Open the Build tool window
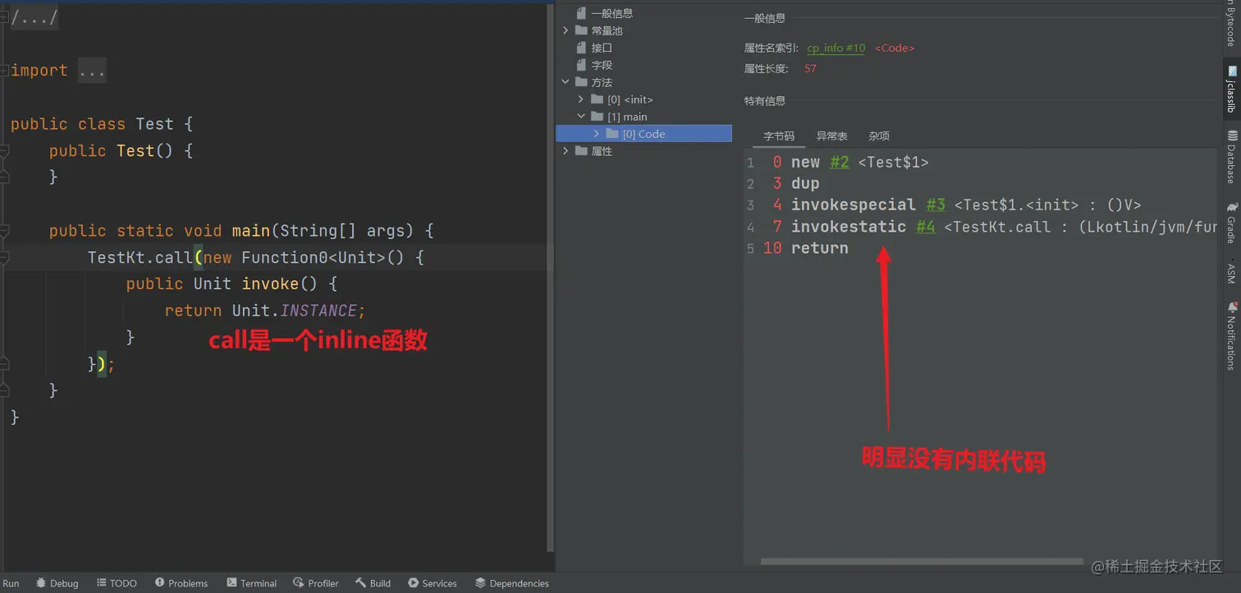This screenshot has height=593, width=1241. click(373, 583)
